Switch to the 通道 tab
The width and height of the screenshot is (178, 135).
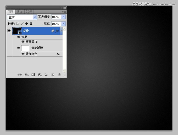click(20, 12)
